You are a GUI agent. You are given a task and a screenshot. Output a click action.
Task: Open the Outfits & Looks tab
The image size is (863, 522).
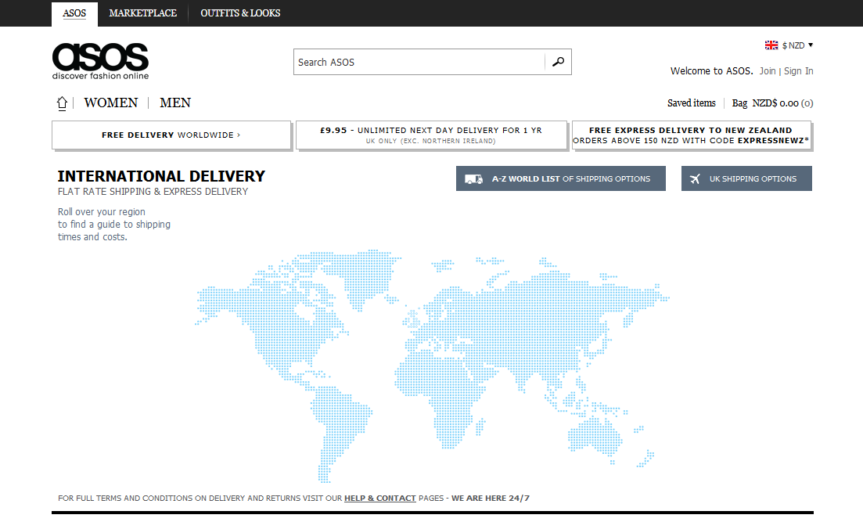coord(240,13)
